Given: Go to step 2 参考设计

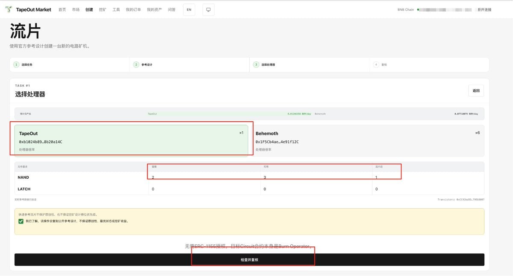Looking at the screenshot, I should 189,65.
